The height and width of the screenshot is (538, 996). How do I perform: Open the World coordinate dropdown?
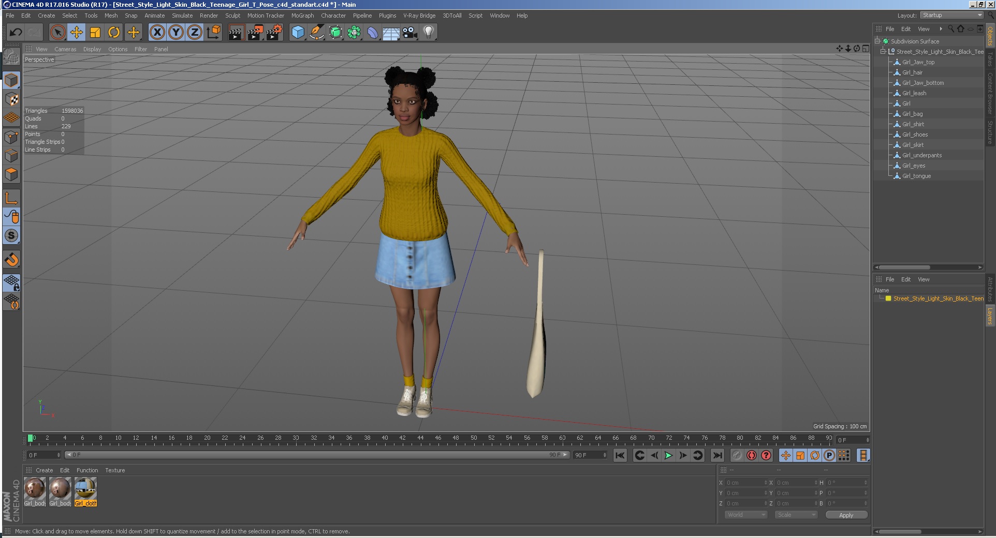coord(745,515)
